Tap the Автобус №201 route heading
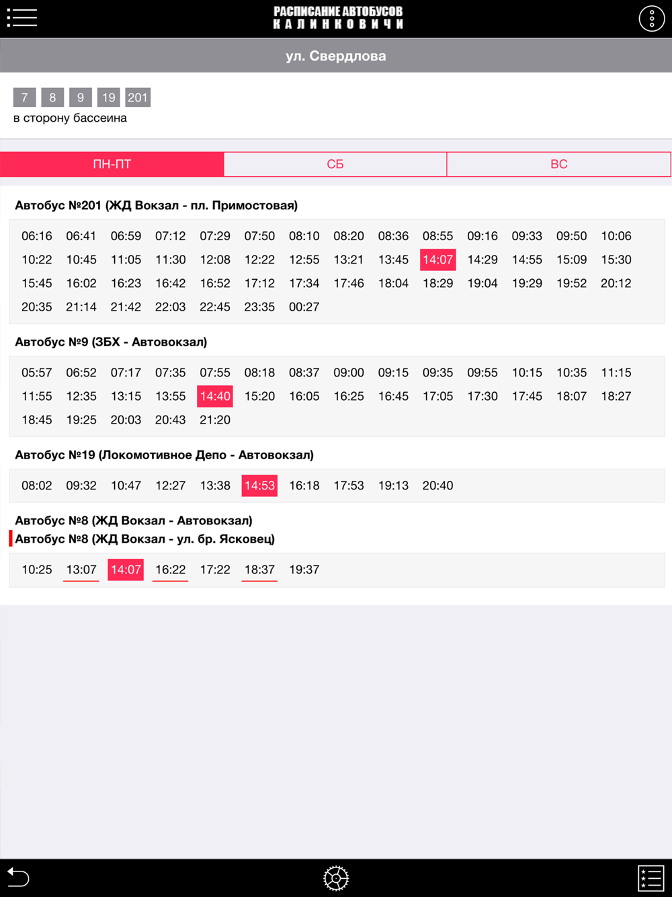Viewport: 672px width, 897px height. (x=156, y=205)
